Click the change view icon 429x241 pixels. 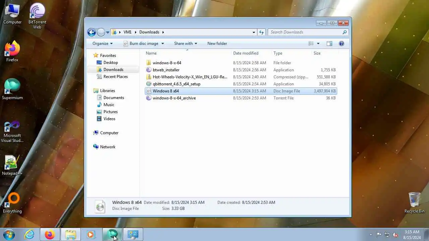(311, 44)
